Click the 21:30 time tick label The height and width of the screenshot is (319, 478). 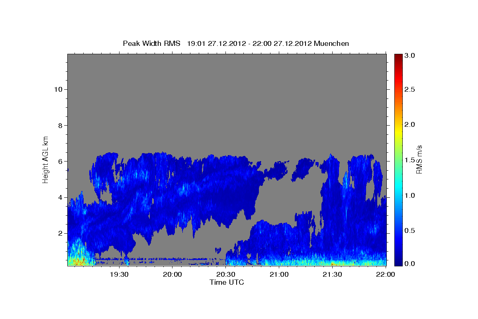332,274
